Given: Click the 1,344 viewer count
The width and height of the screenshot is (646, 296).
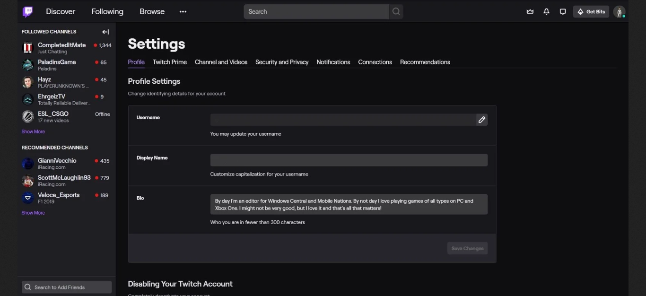Looking at the screenshot, I should point(105,45).
